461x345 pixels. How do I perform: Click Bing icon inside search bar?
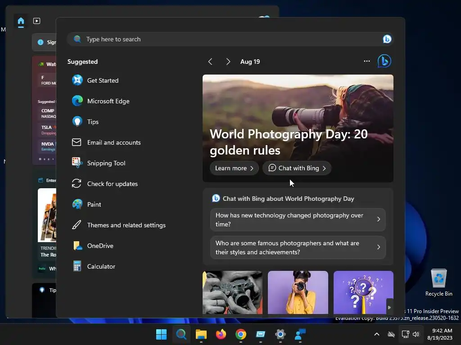(x=387, y=39)
